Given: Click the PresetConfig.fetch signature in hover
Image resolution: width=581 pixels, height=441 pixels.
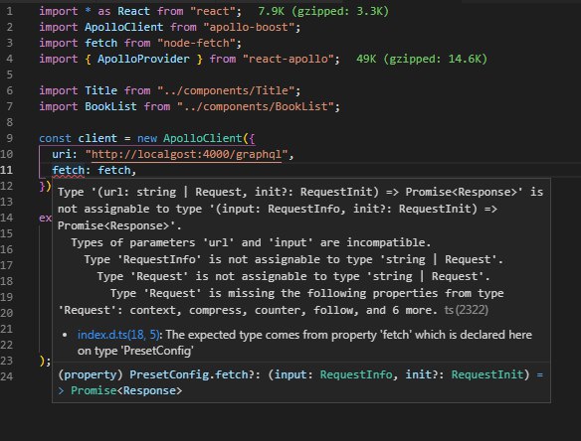Looking at the screenshot, I should [x=189, y=374].
